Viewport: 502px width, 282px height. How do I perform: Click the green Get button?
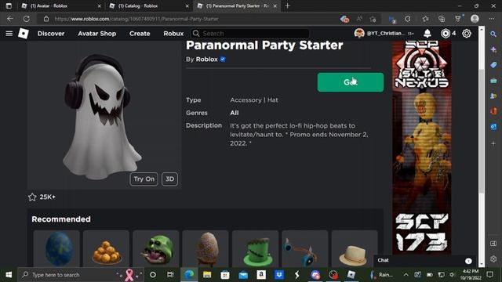pyautogui.click(x=351, y=82)
